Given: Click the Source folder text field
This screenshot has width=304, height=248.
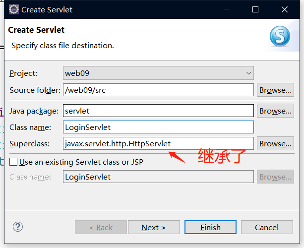Looking at the screenshot, I should tap(158, 90).
